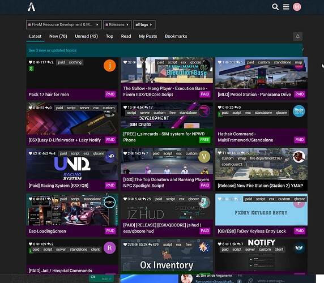
Task: Expand the FiveM Resource Development category dropdown
Action: point(64,24)
